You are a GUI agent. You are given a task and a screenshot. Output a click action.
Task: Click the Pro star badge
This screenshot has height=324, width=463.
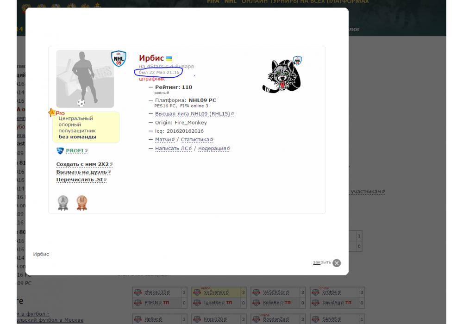56,113
